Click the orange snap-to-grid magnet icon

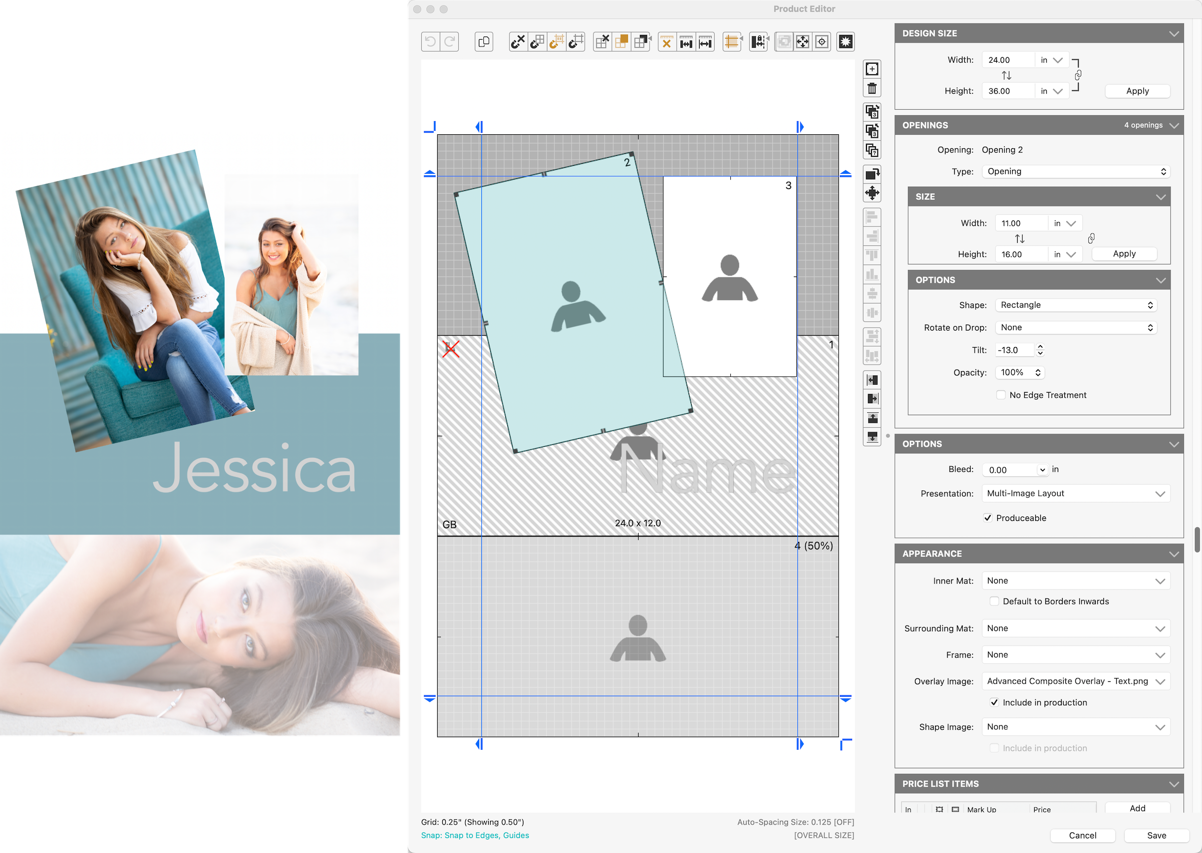(556, 42)
